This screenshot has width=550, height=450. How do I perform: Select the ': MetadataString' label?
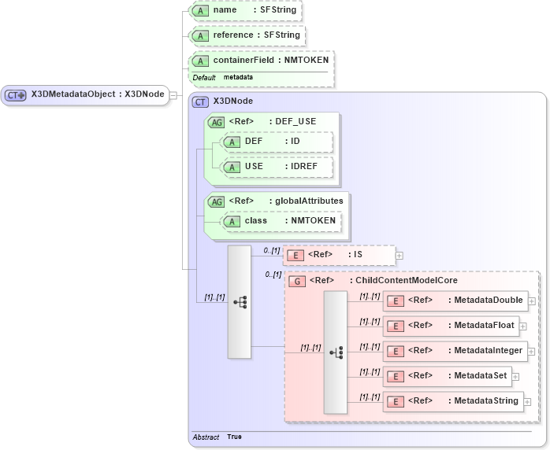[x=483, y=400]
